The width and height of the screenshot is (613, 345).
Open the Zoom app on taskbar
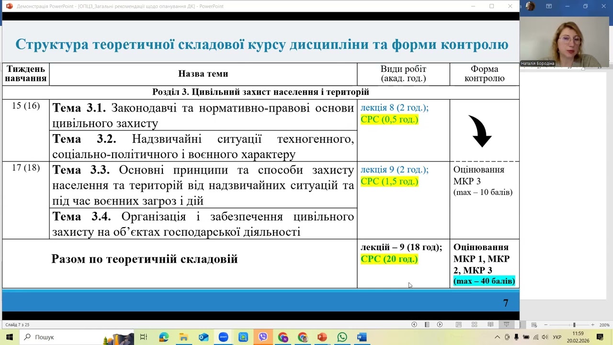click(223, 337)
